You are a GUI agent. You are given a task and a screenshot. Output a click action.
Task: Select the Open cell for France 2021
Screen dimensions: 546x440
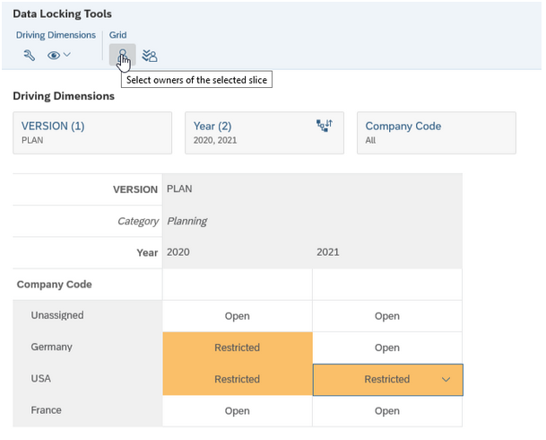[x=386, y=411]
